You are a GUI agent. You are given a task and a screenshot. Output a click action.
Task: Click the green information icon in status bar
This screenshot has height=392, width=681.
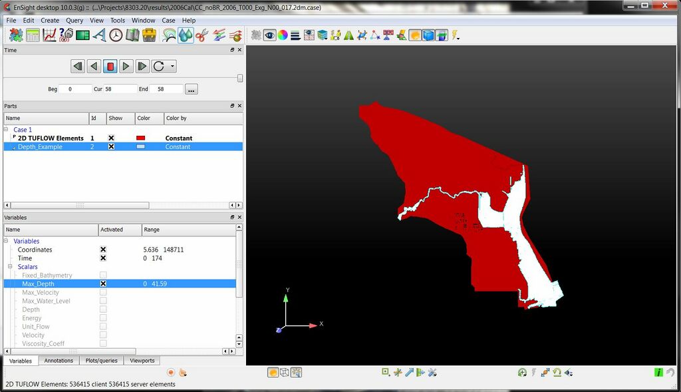pyautogui.click(x=658, y=373)
